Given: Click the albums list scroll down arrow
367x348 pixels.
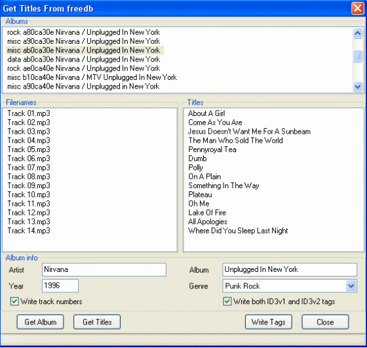Looking at the screenshot, I should coord(357,87).
